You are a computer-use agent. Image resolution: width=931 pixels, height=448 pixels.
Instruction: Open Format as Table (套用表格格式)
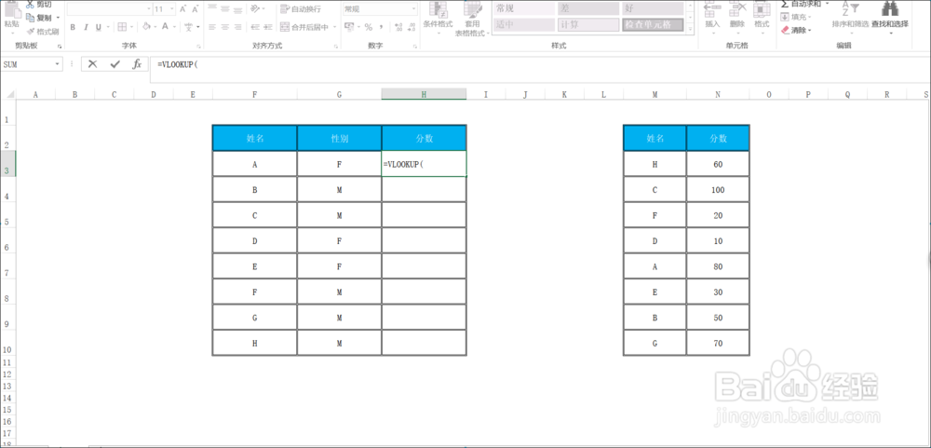tap(473, 19)
